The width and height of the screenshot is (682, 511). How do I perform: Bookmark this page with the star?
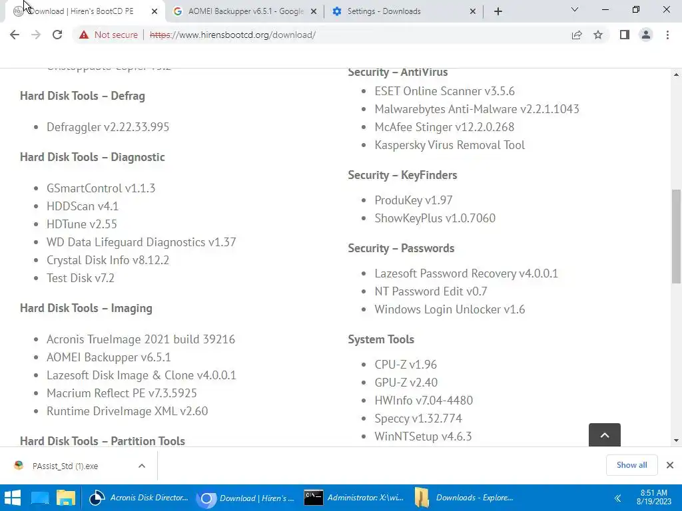(x=598, y=35)
